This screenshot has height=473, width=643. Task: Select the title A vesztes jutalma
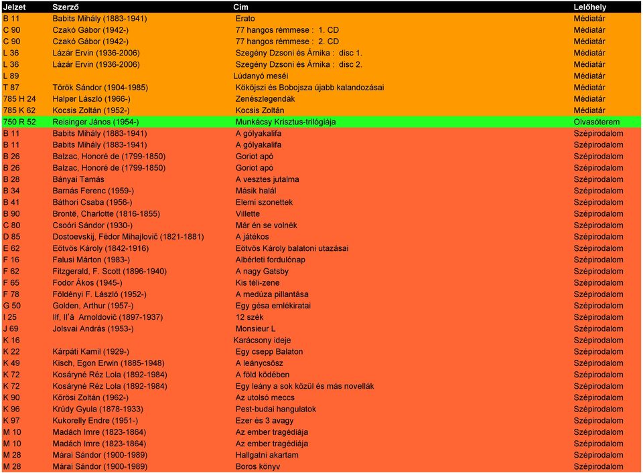click(267, 179)
